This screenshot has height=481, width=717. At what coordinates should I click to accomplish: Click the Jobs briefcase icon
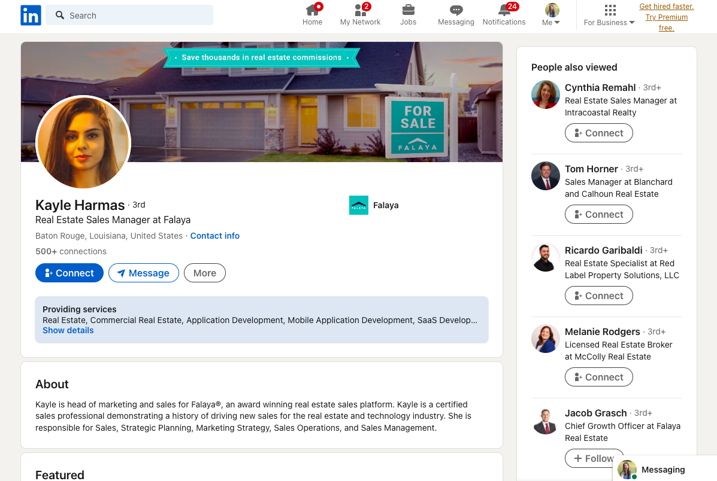pos(409,10)
